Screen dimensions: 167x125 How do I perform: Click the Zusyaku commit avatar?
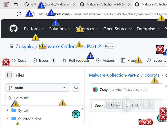[95, 90]
